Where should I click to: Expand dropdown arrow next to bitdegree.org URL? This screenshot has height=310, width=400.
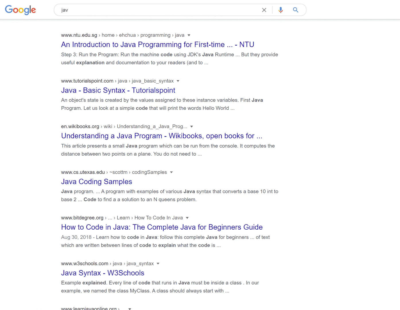coord(187,218)
